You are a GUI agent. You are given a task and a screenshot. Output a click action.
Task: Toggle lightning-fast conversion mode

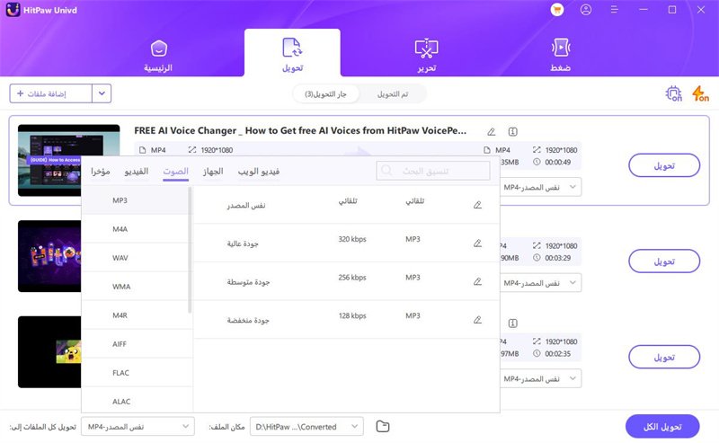[699, 93]
